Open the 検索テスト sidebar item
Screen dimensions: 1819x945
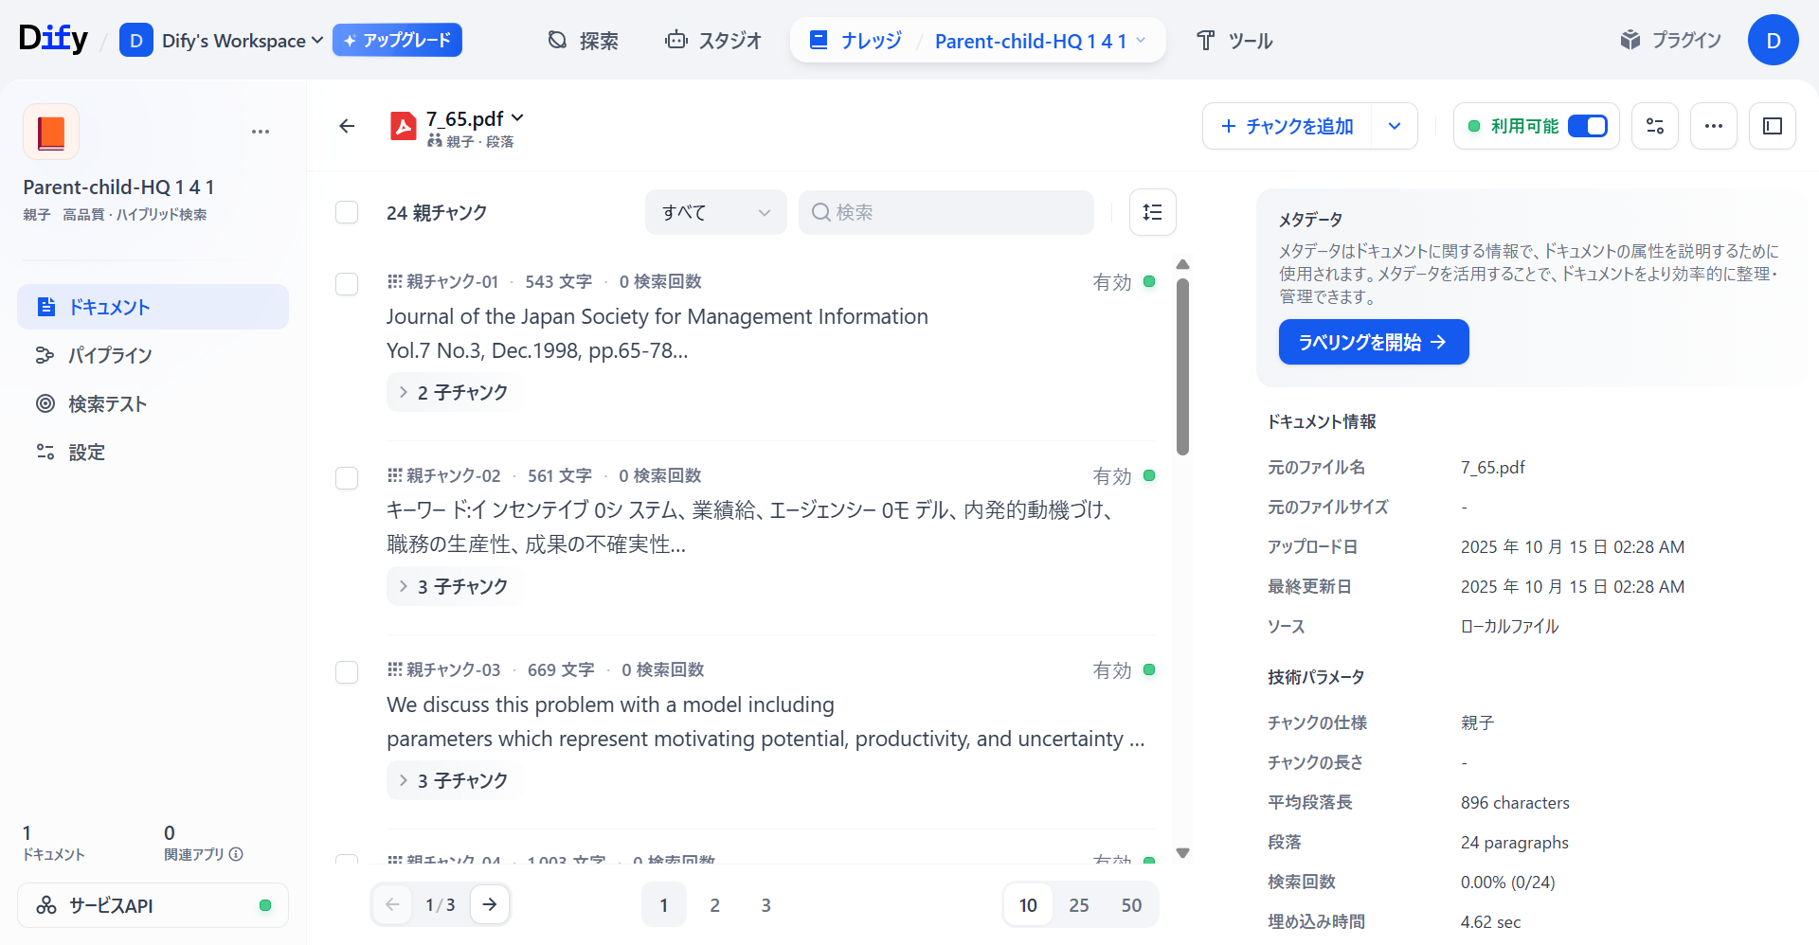click(x=107, y=404)
